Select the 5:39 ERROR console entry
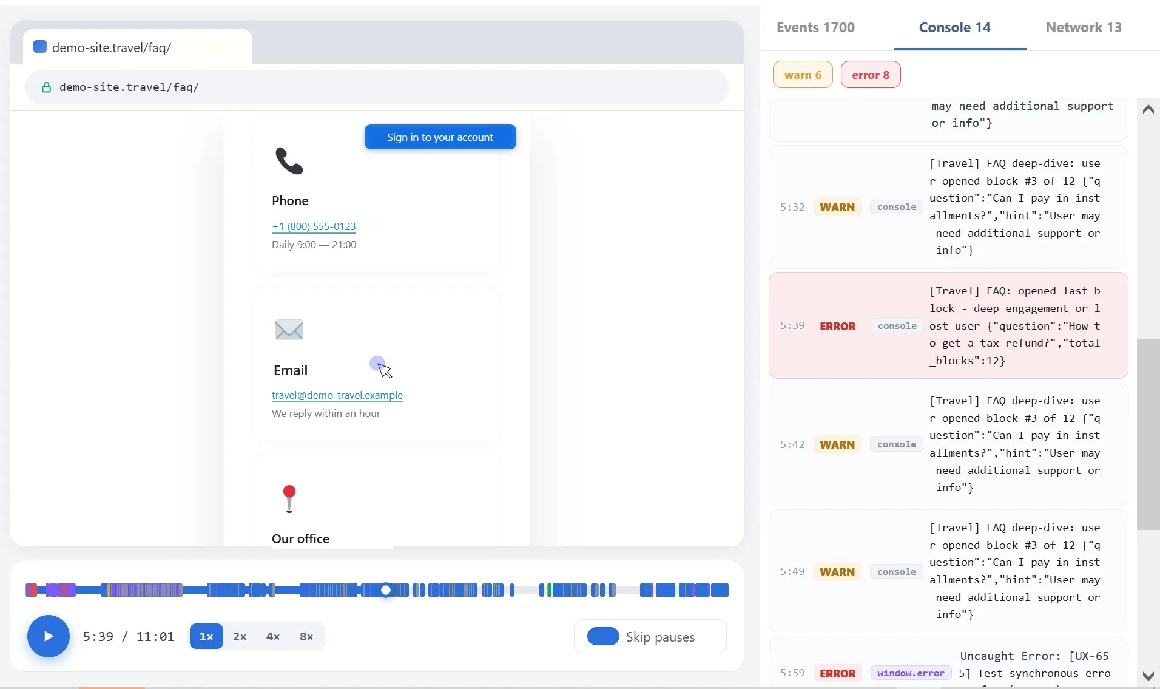 (x=948, y=325)
